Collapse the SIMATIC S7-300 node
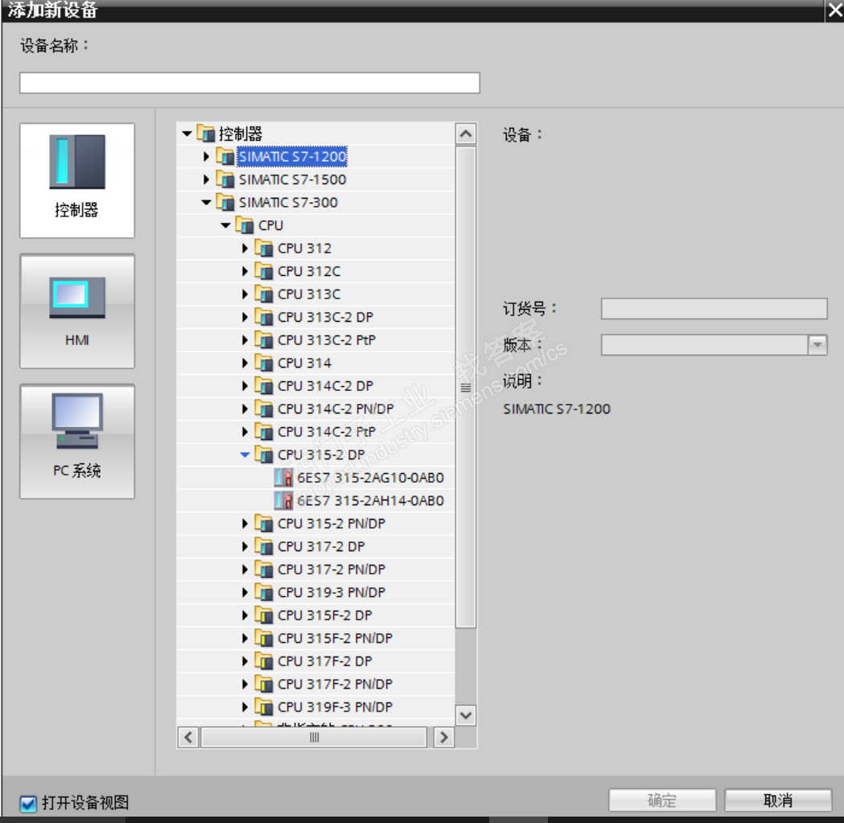 (x=206, y=203)
